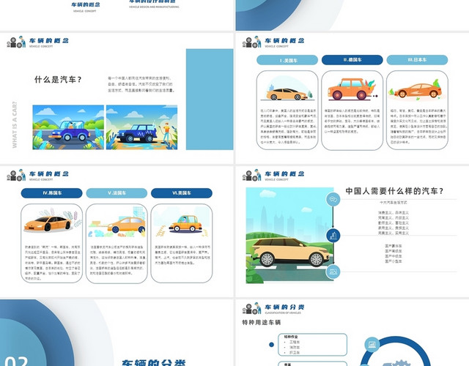Click the German orange hatchback illustration
Image resolution: width=469 pixels, height=366 pixels.
pyautogui.click(x=352, y=89)
